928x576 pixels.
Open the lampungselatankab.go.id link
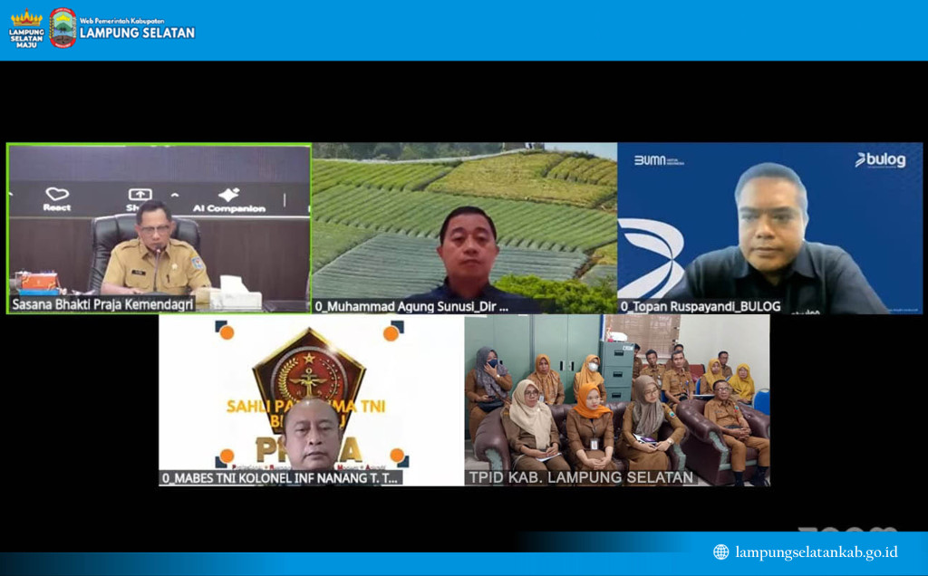pyautogui.click(x=816, y=552)
